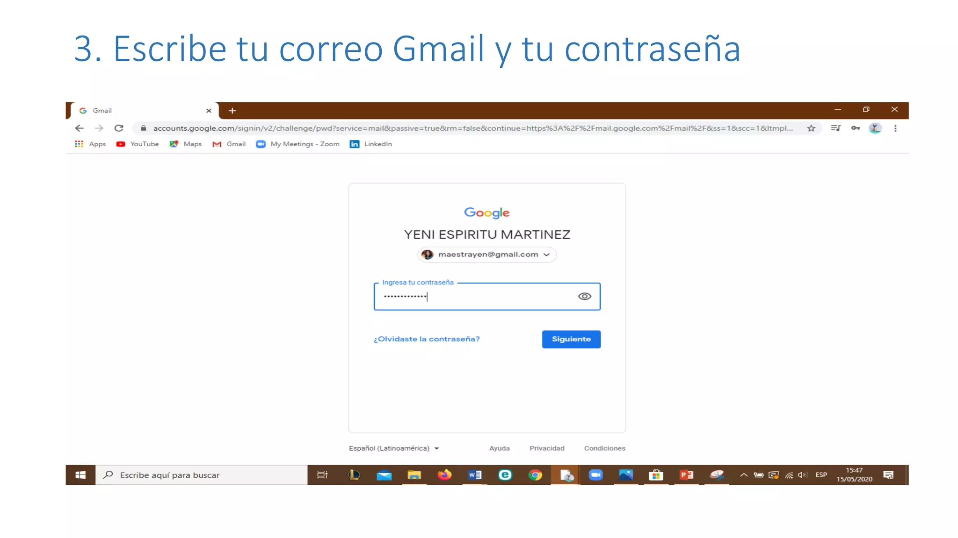Open the clock showing 15:47
Screen dimensions: 958x538
[x=854, y=475]
